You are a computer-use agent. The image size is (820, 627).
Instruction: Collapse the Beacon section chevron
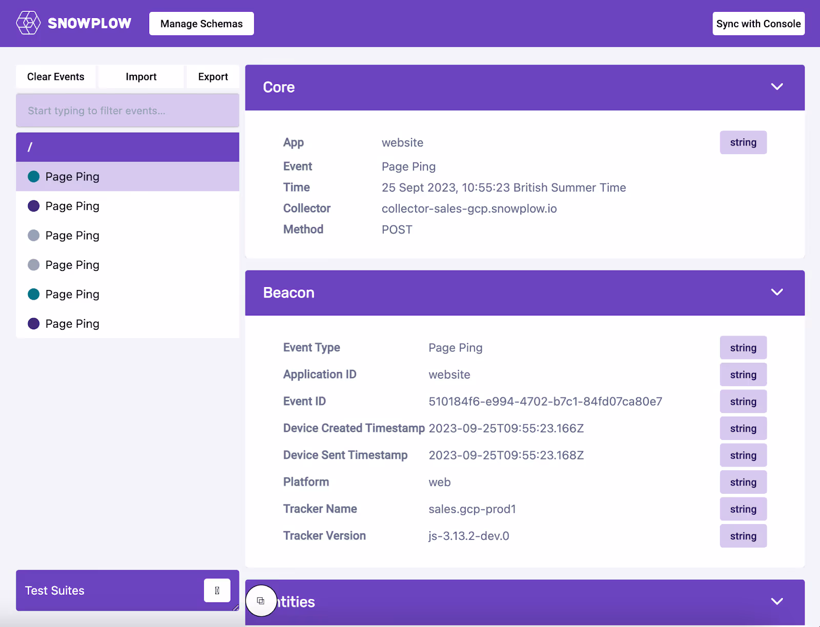tap(777, 292)
